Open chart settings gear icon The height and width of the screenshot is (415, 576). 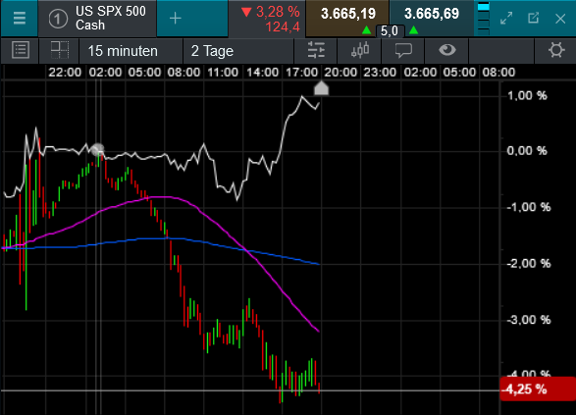pyautogui.click(x=556, y=50)
